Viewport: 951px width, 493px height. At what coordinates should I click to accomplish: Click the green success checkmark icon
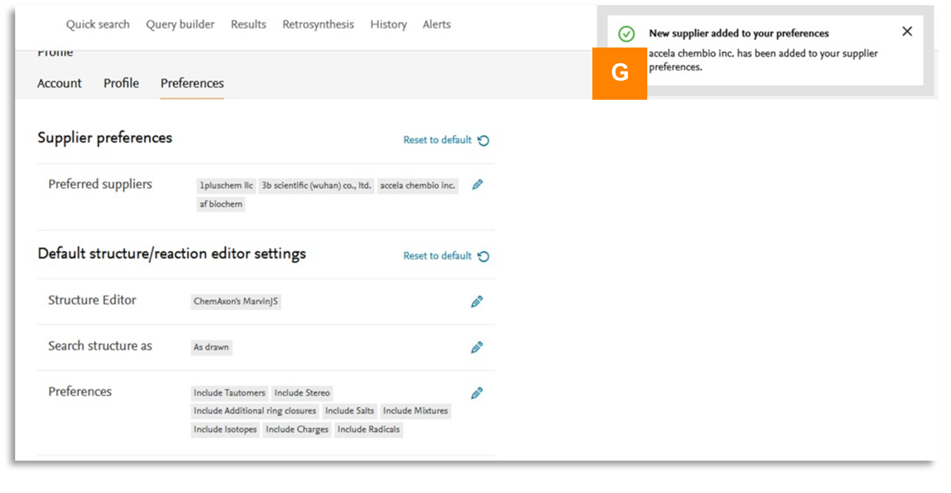(626, 34)
